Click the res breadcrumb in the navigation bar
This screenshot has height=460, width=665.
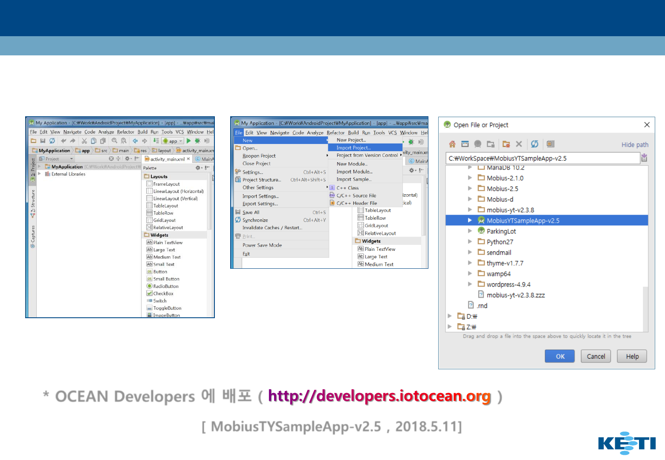tap(141, 150)
